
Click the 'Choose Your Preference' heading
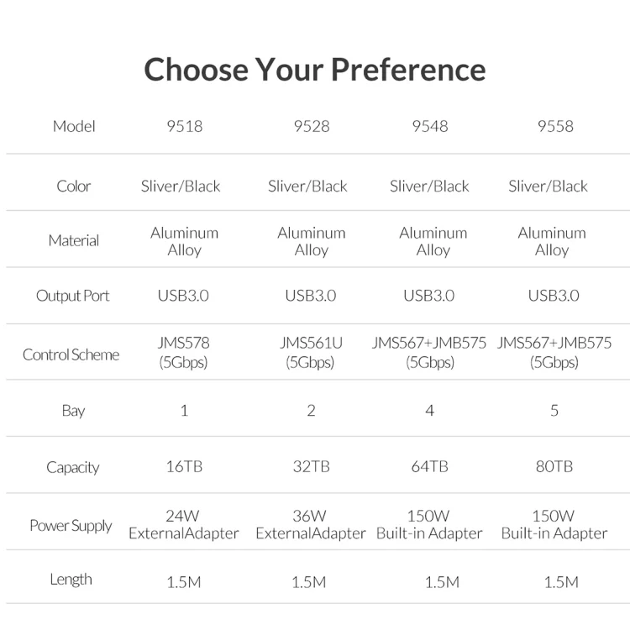click(315, 69)
